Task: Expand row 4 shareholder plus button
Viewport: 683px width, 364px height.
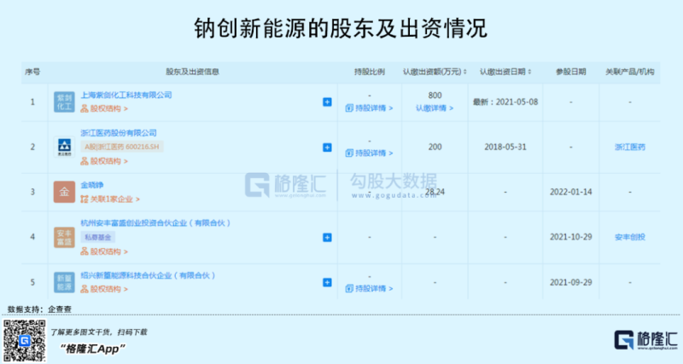Action: pyautogui.click(x=327, y=238)
